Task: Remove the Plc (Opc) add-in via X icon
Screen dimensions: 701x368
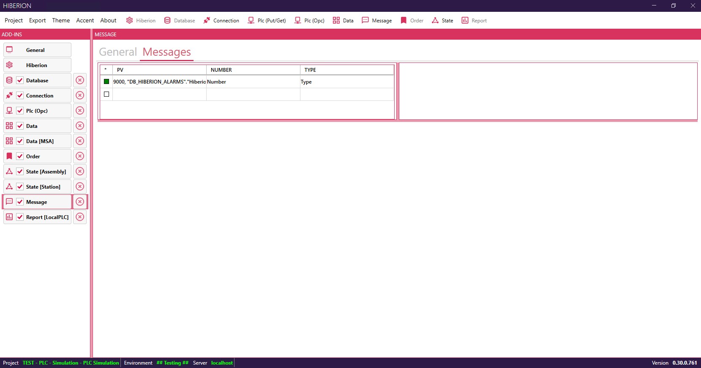Action: coord(80,111)
